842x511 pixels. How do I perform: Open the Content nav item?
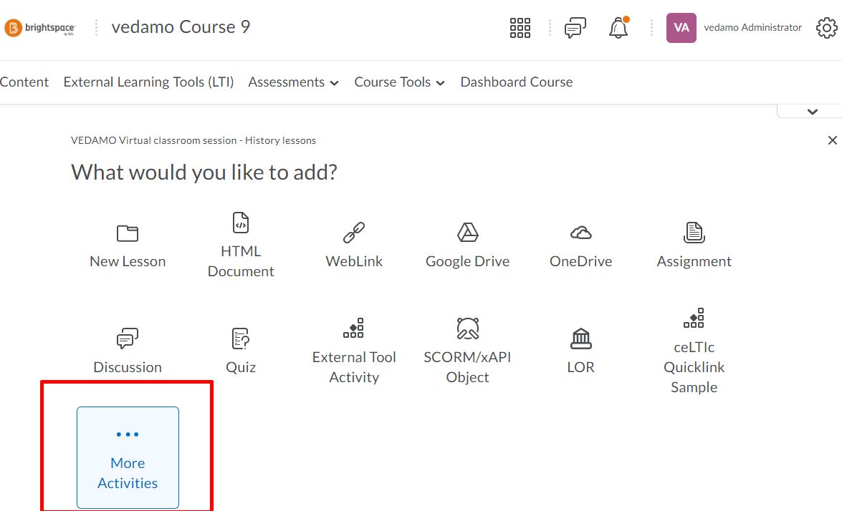click(24, 82)
